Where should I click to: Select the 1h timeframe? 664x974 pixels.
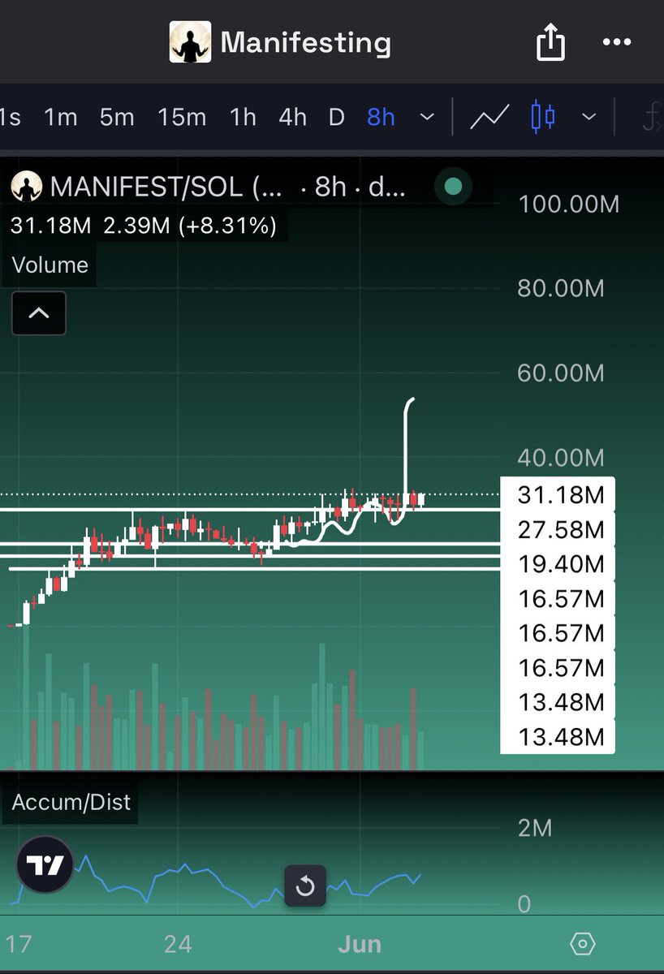(x=243, y=117)
